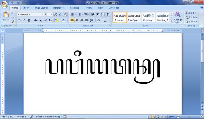Click the Office button logo

[x=4, y=4]
